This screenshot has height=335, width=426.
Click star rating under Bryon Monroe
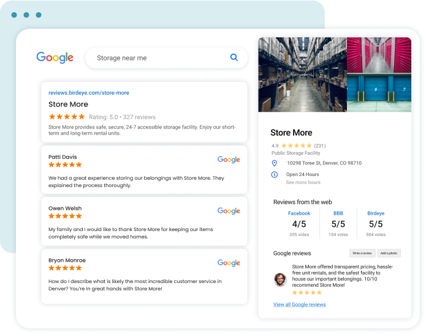click(65, 268)
